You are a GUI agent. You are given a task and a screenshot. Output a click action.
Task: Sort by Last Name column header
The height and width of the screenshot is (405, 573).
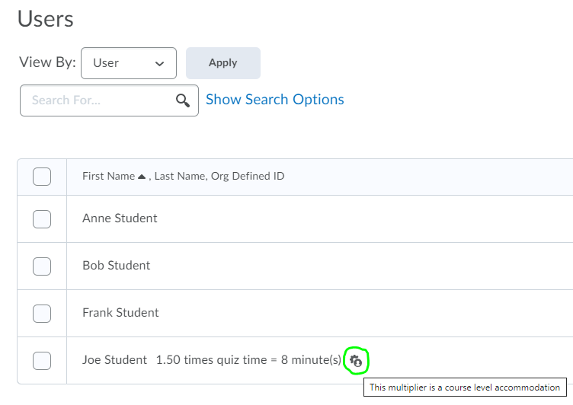pyautogui.click(x=179, y=176)
